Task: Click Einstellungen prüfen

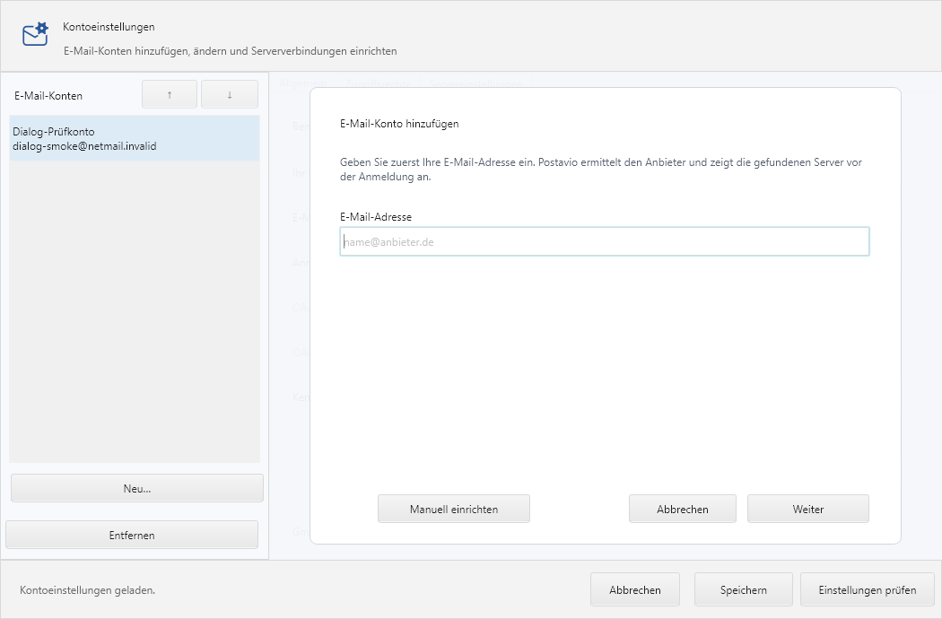Action: click(x=868, y=589)
